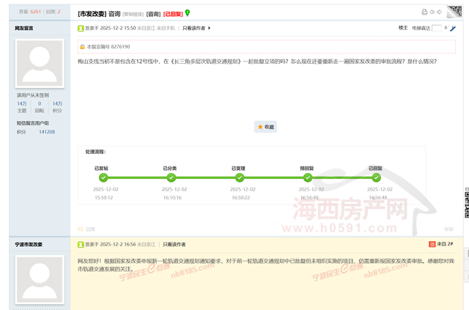This screenshot has width=469, height=310.
Task: Open the [市发改委] category tag
Action: pyautogui.click(x=91, y=13)
